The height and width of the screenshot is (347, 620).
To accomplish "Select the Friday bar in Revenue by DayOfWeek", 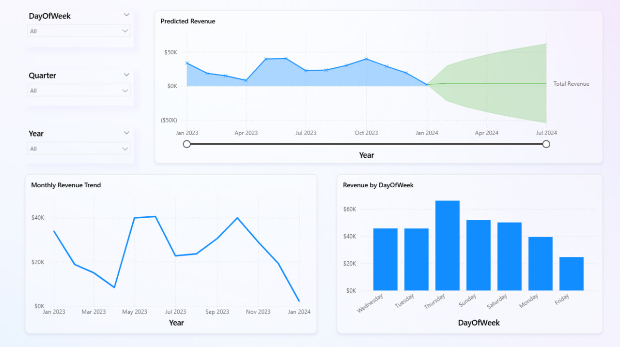I will 571,273.
